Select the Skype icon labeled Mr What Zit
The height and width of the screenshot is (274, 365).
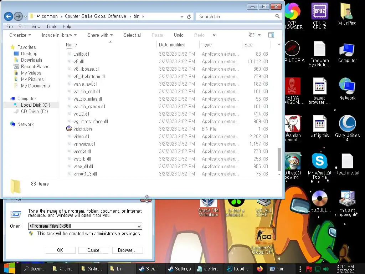319,166
